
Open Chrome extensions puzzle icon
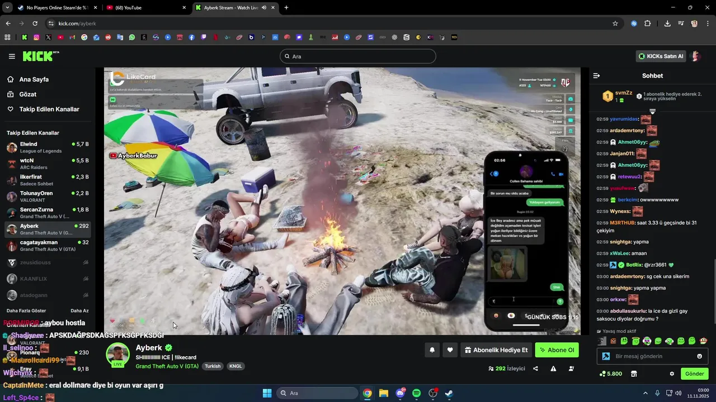coord(648,23)
